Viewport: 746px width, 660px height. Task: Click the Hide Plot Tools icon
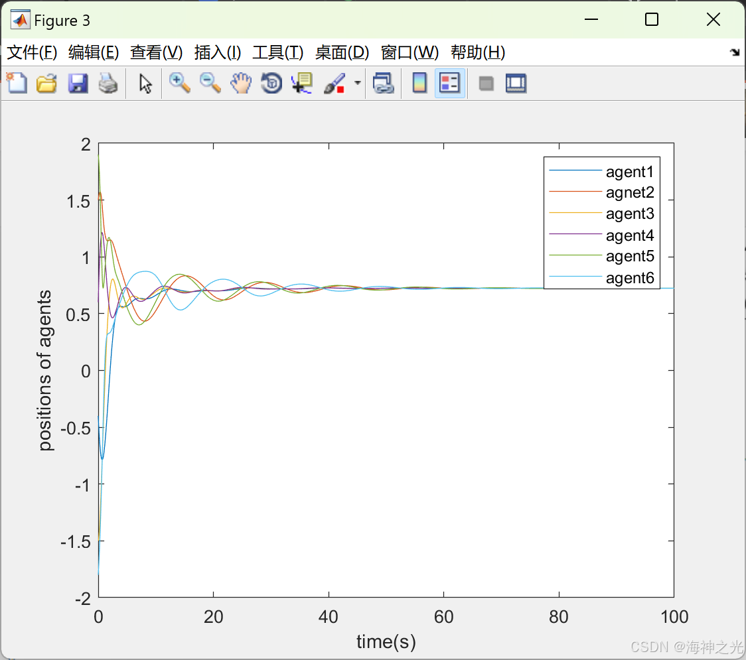coord(486,83)
